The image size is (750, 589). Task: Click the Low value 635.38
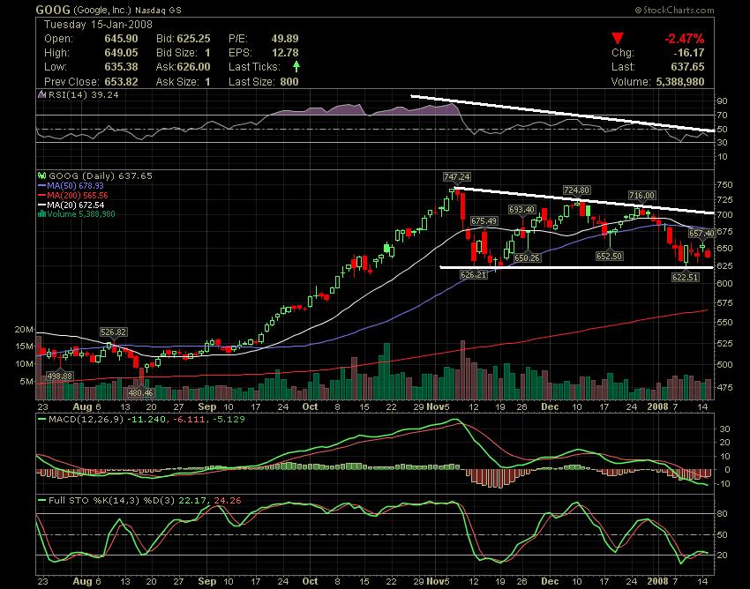[x=121, y=67]
